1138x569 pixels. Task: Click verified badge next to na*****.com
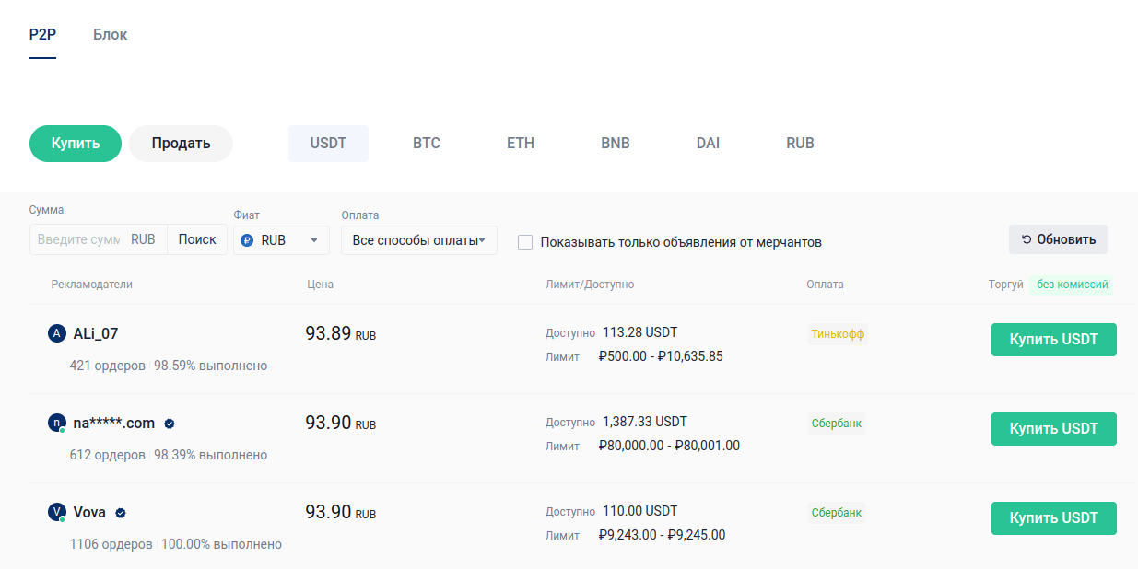170,424
